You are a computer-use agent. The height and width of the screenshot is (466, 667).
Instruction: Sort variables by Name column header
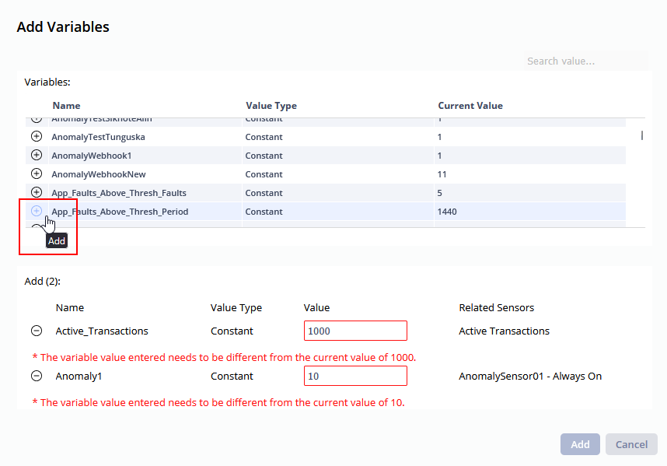[x=66, y=106]
